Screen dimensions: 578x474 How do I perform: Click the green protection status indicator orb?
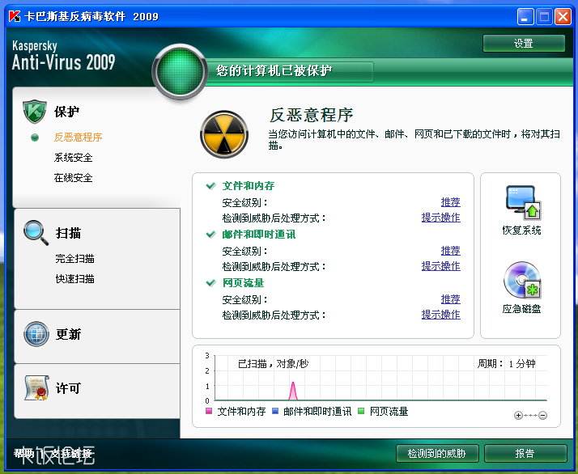coord(180,72)
